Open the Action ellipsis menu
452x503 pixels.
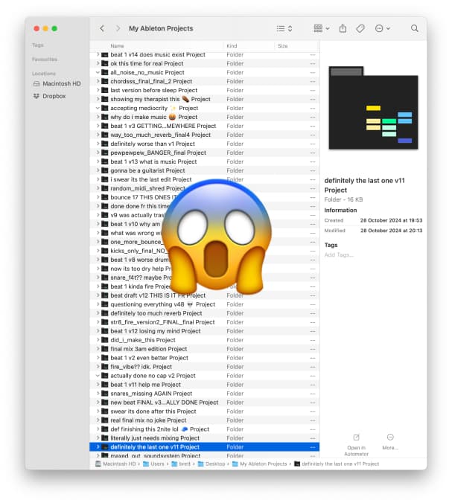tap(382, 28)
